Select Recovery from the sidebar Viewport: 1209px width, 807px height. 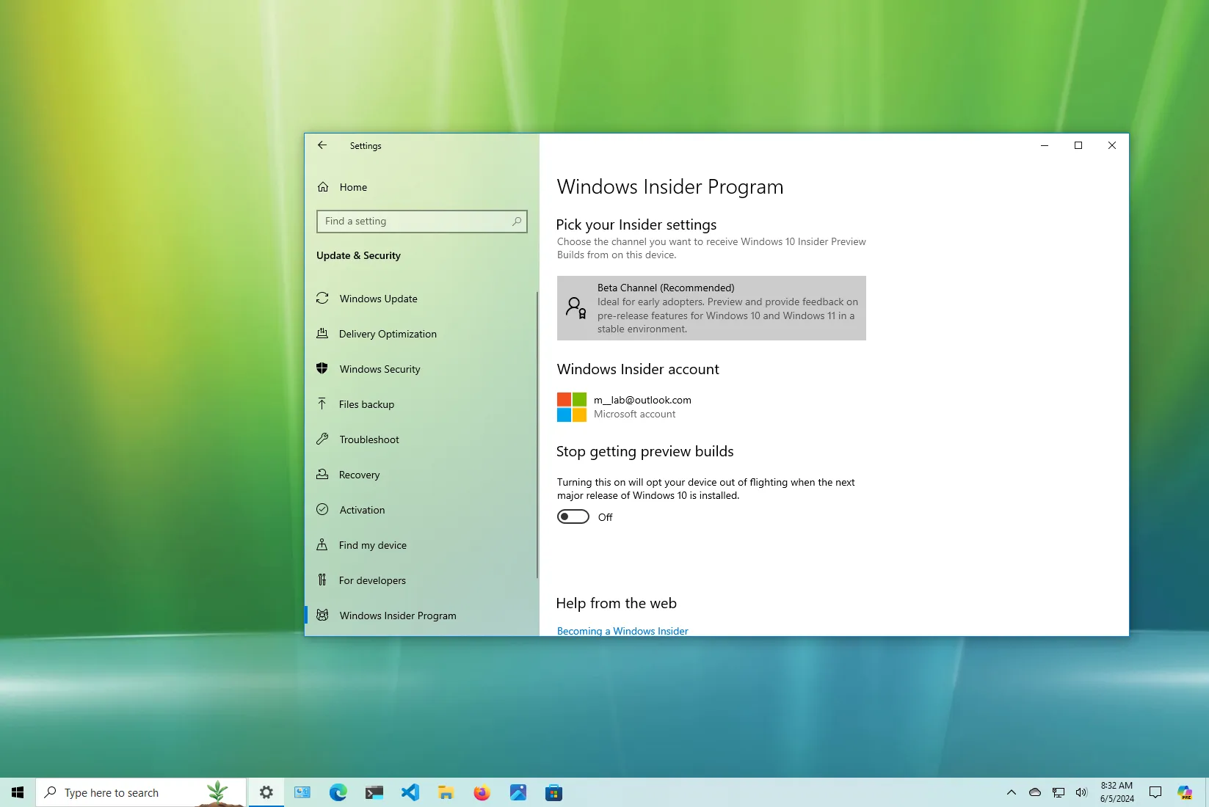point(359,475)
